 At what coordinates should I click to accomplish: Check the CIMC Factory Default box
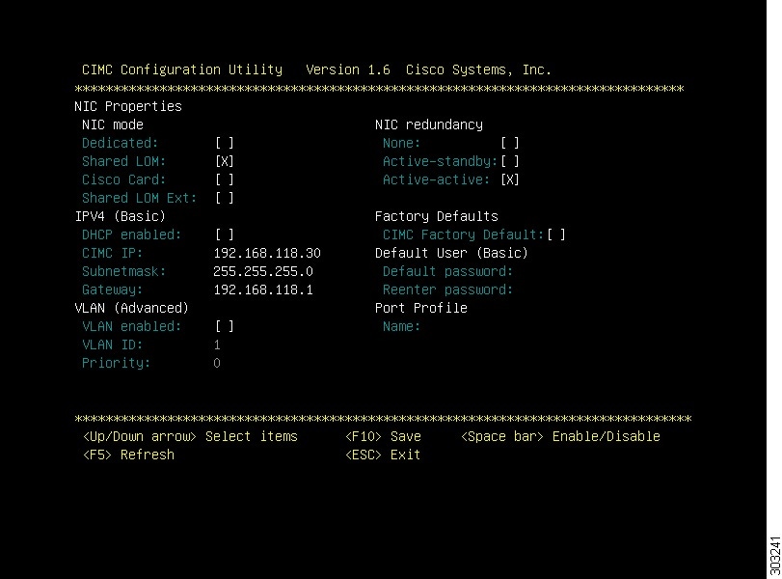click(556, 234)
